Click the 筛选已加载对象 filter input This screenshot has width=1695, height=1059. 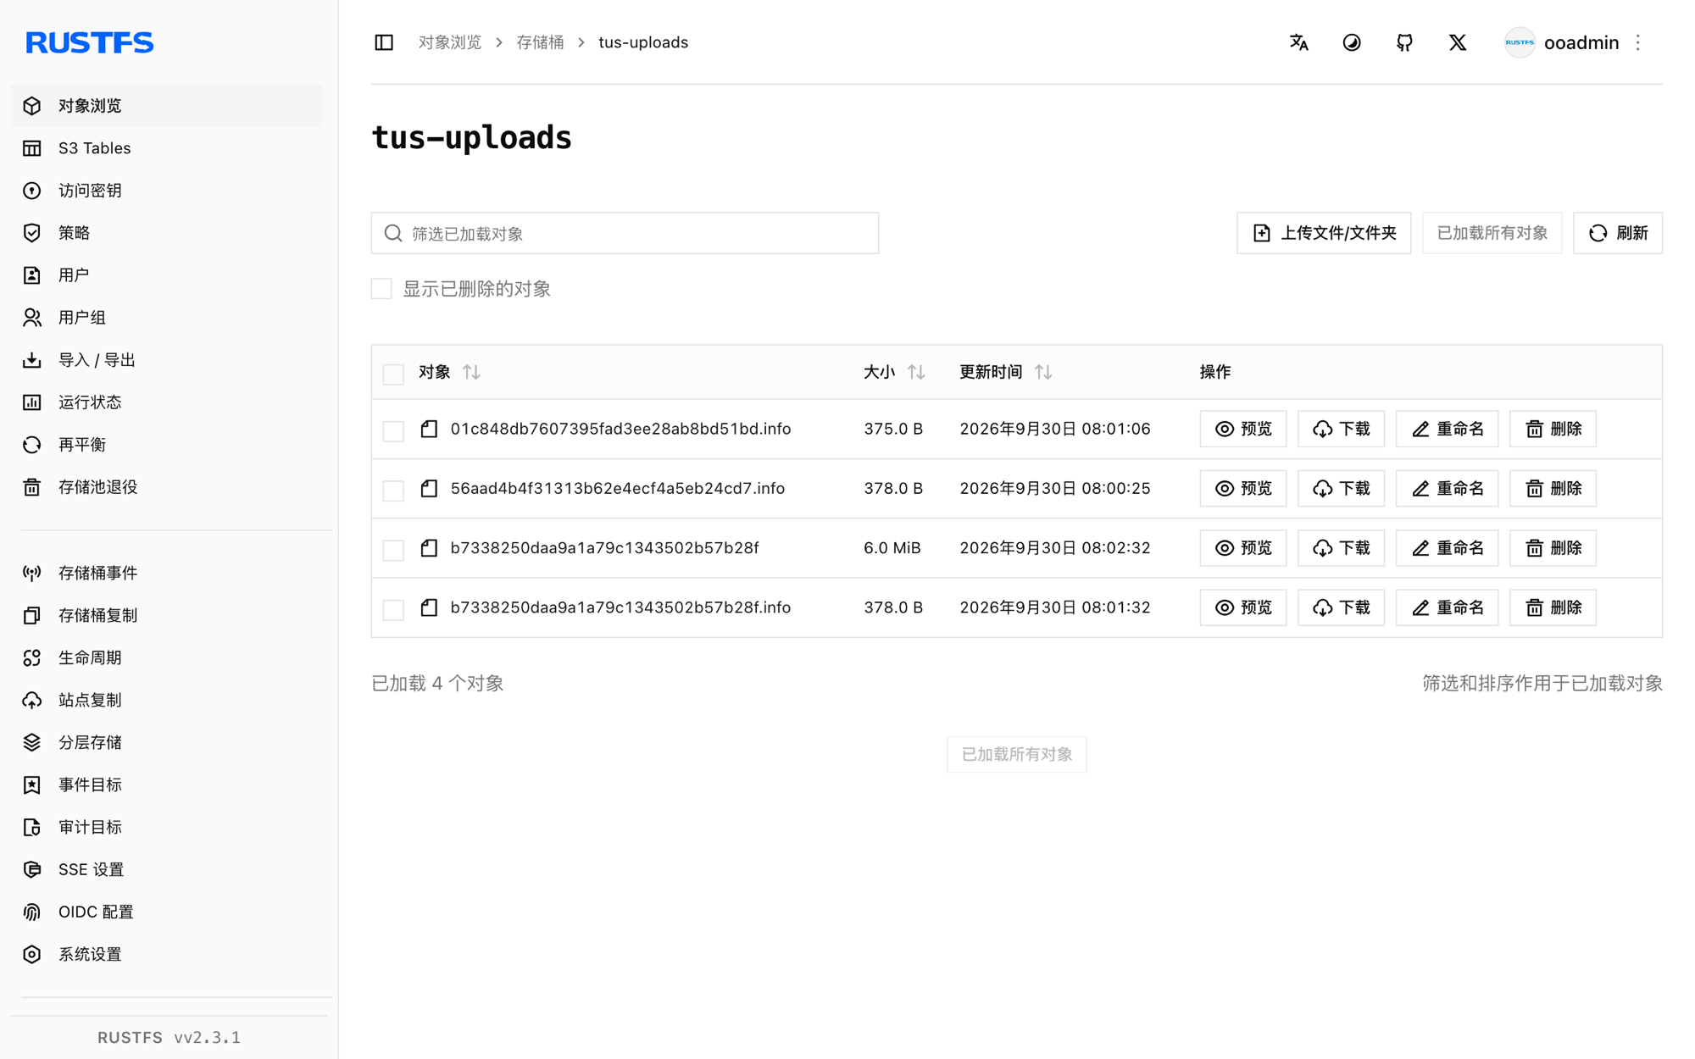tap(625, 233)
